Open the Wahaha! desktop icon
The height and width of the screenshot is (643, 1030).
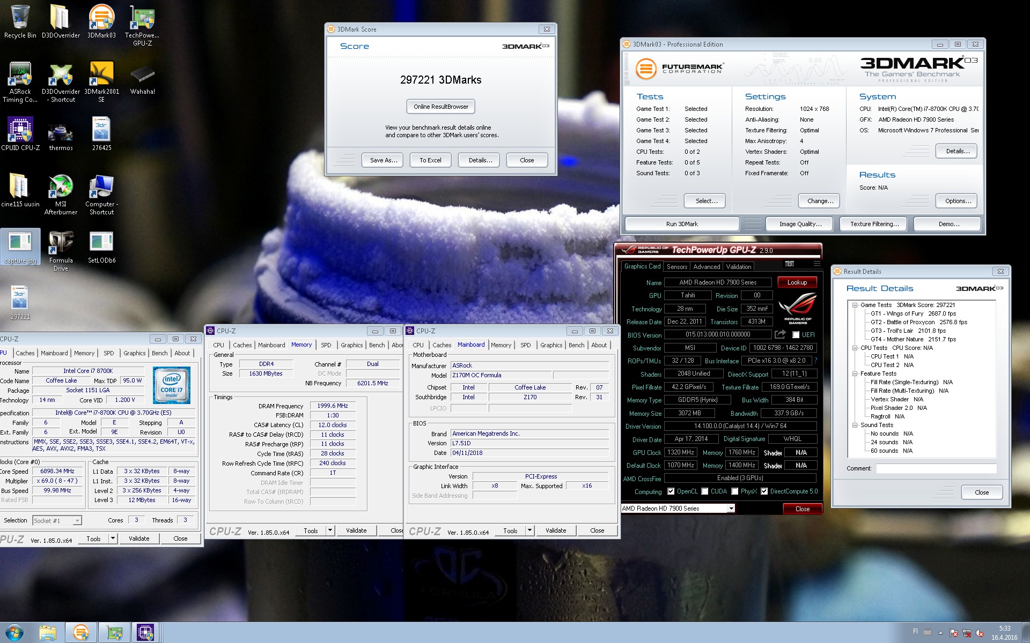pos(142,78)
